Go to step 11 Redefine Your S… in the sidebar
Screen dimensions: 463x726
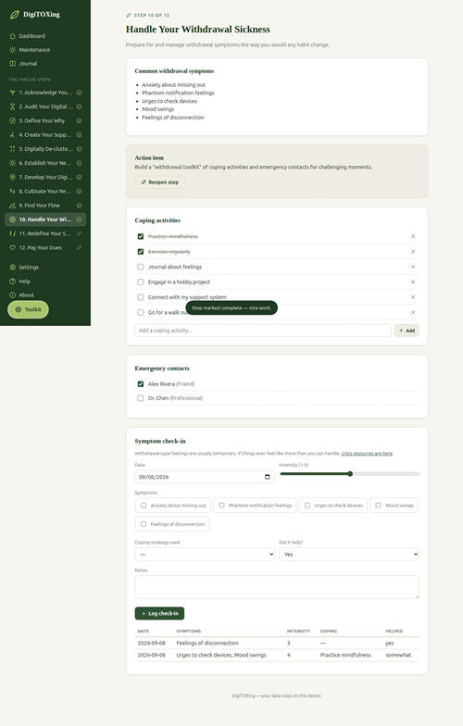45,233
